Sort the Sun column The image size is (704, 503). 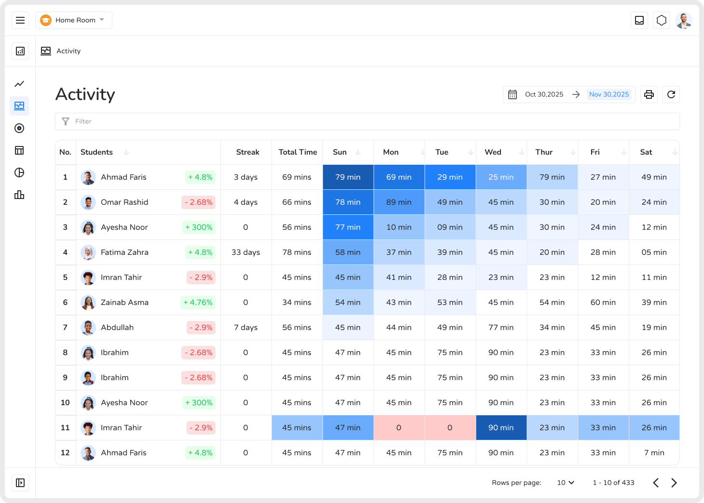point(358,152)
